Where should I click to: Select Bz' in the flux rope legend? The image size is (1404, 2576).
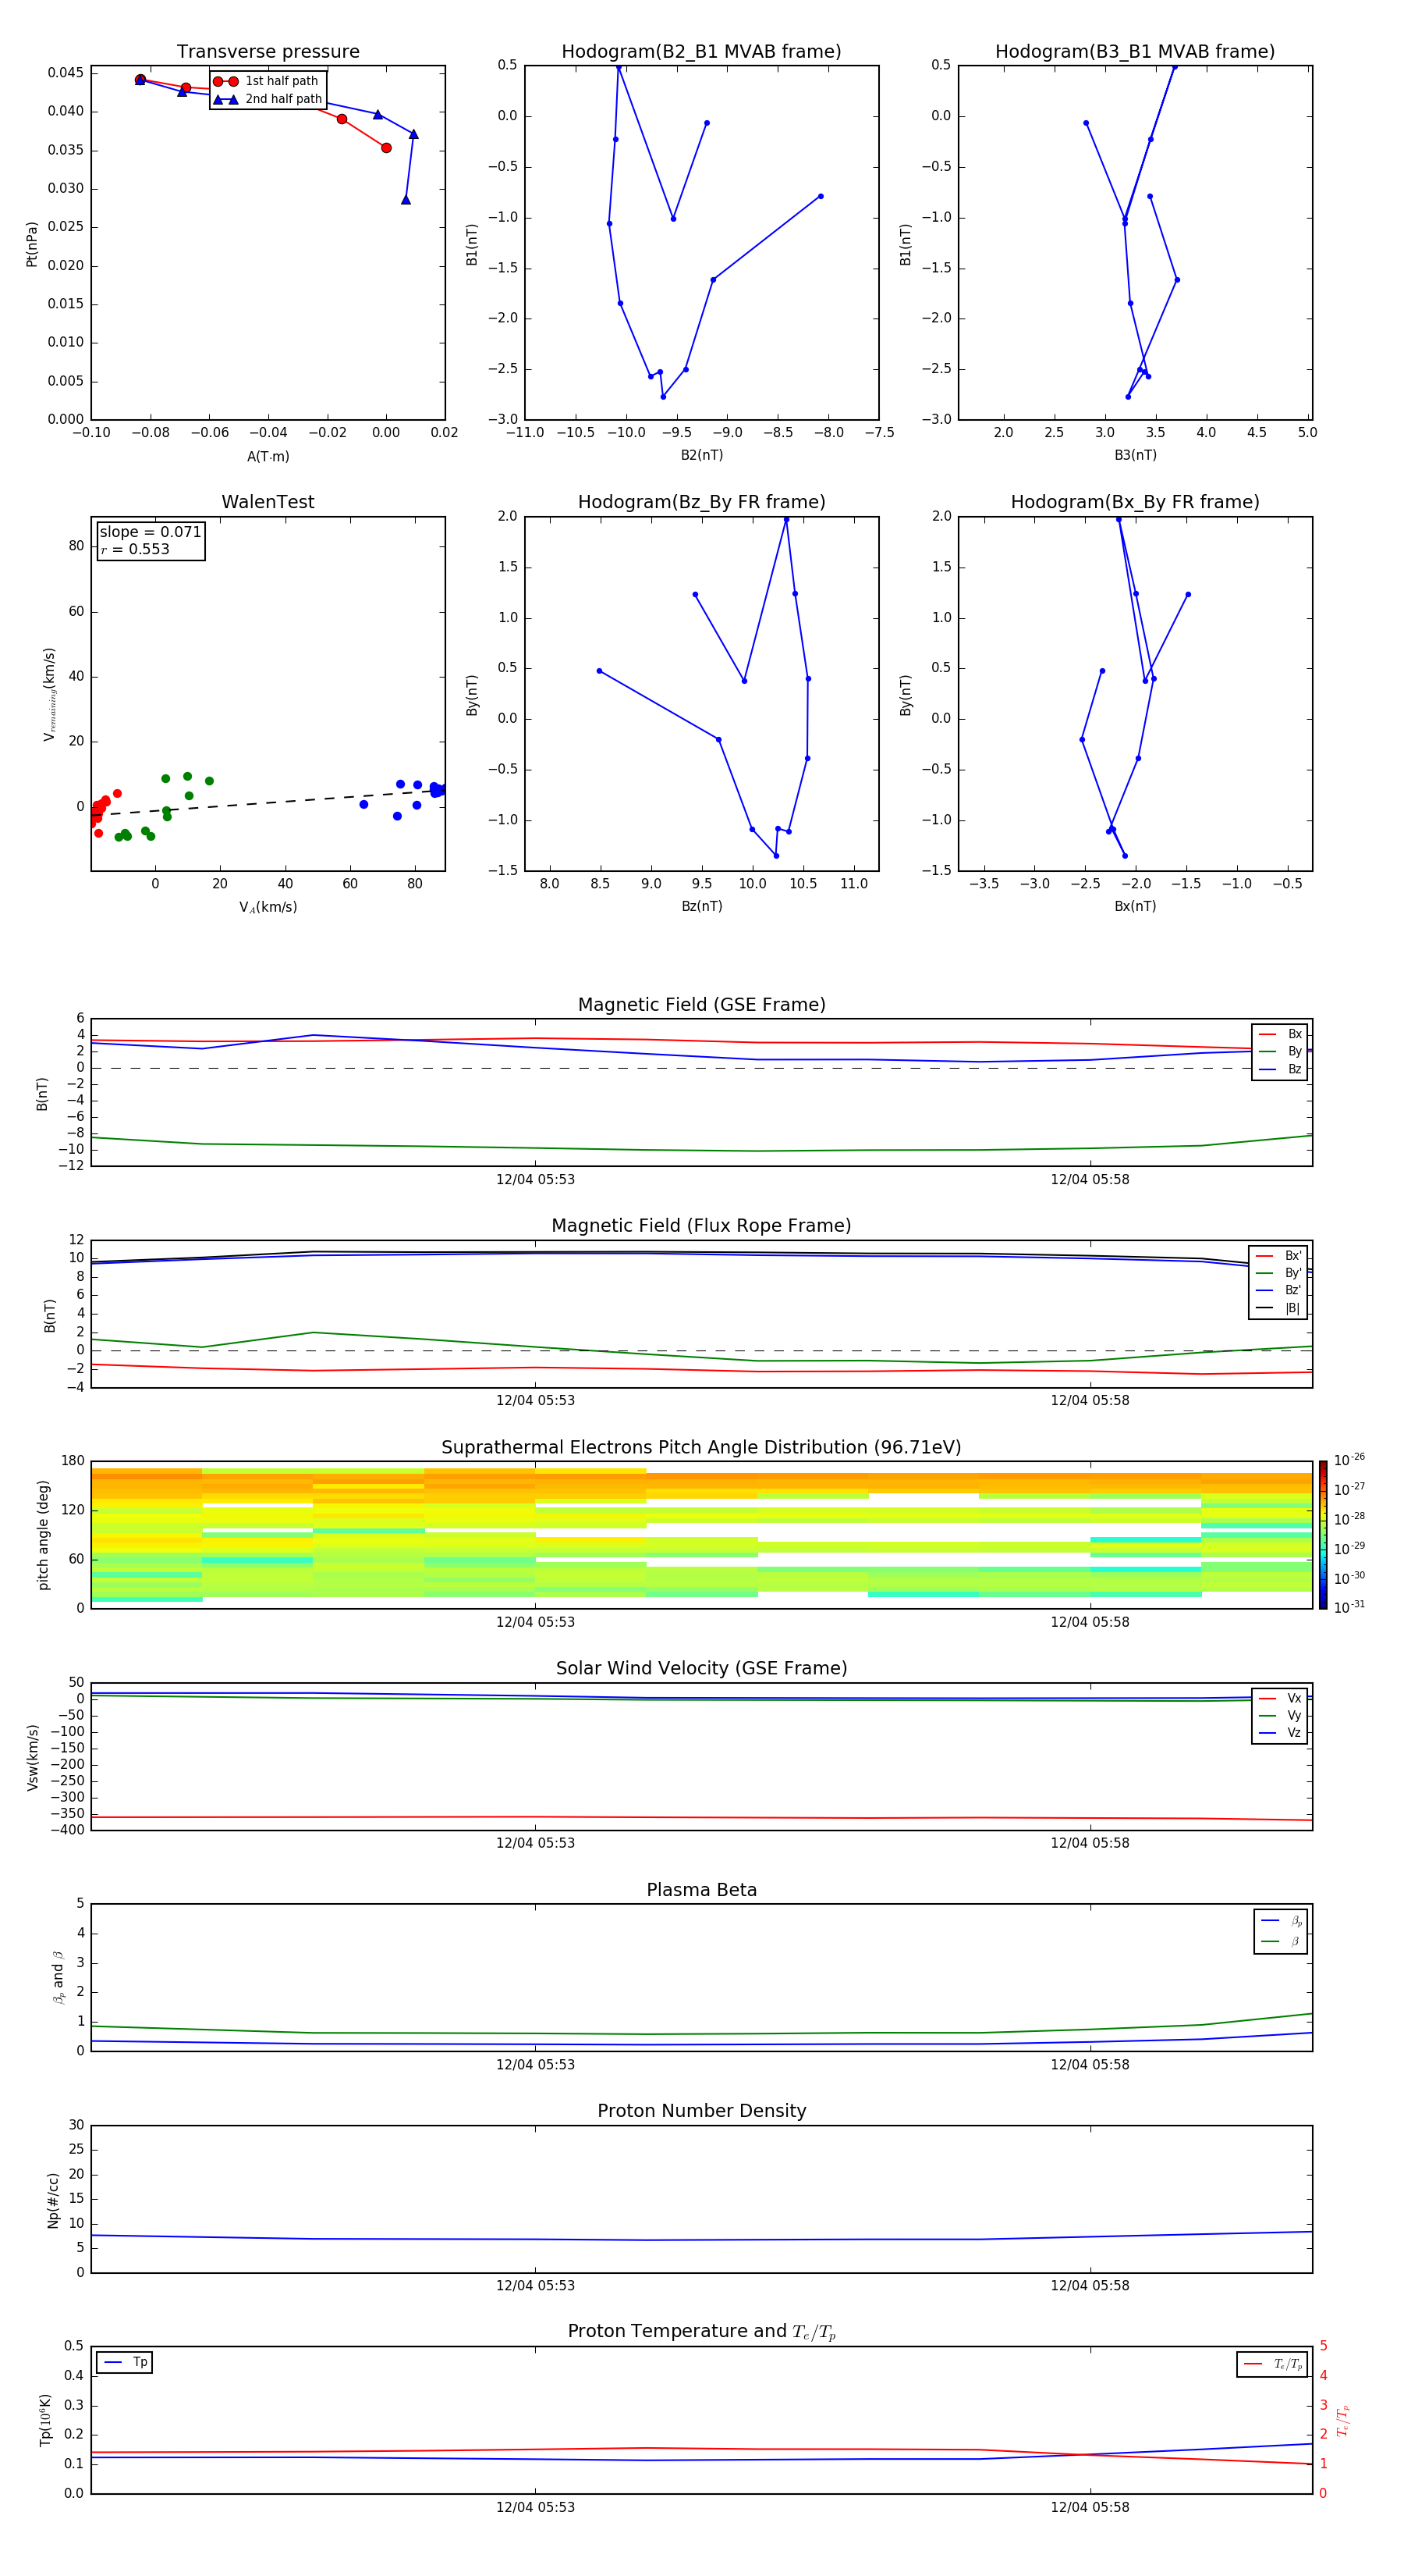click(1279, 1290)
